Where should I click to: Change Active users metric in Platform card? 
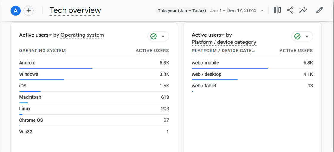[208, 35]
